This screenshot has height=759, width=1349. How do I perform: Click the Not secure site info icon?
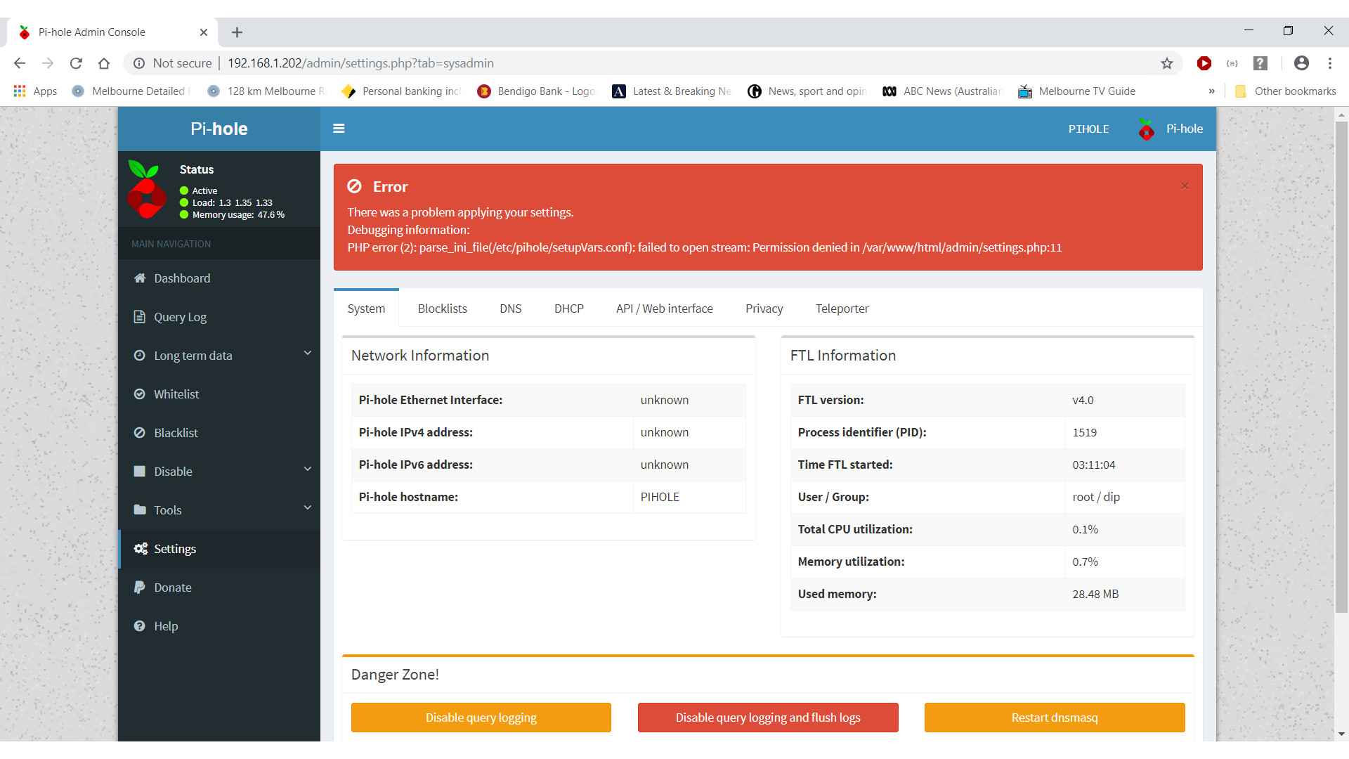tap(139, 63)
